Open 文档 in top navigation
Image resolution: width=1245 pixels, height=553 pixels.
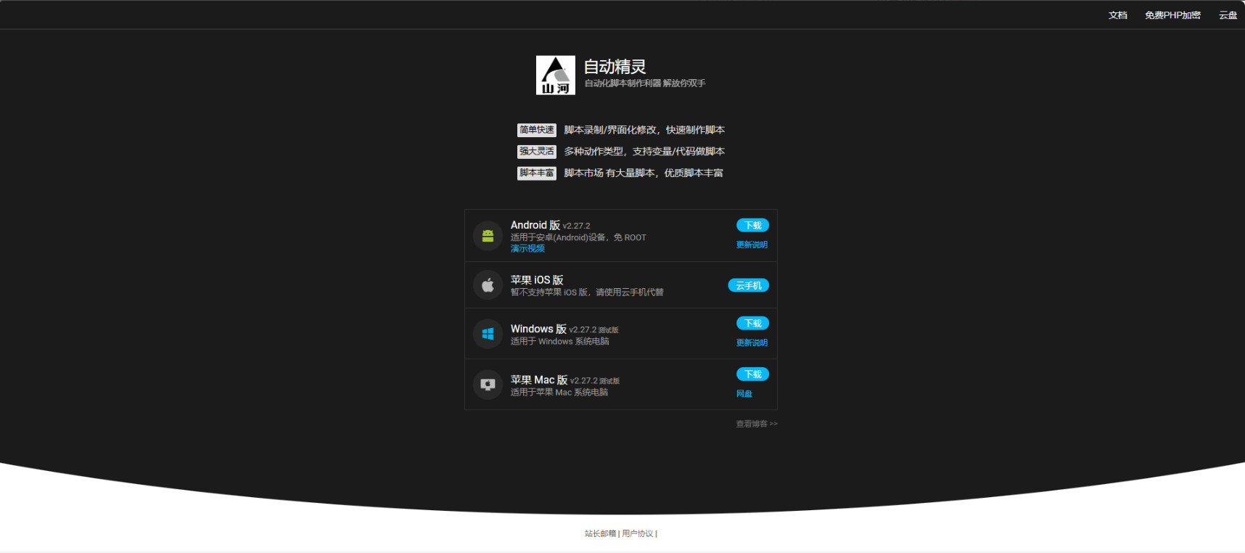click(1117, 15)
